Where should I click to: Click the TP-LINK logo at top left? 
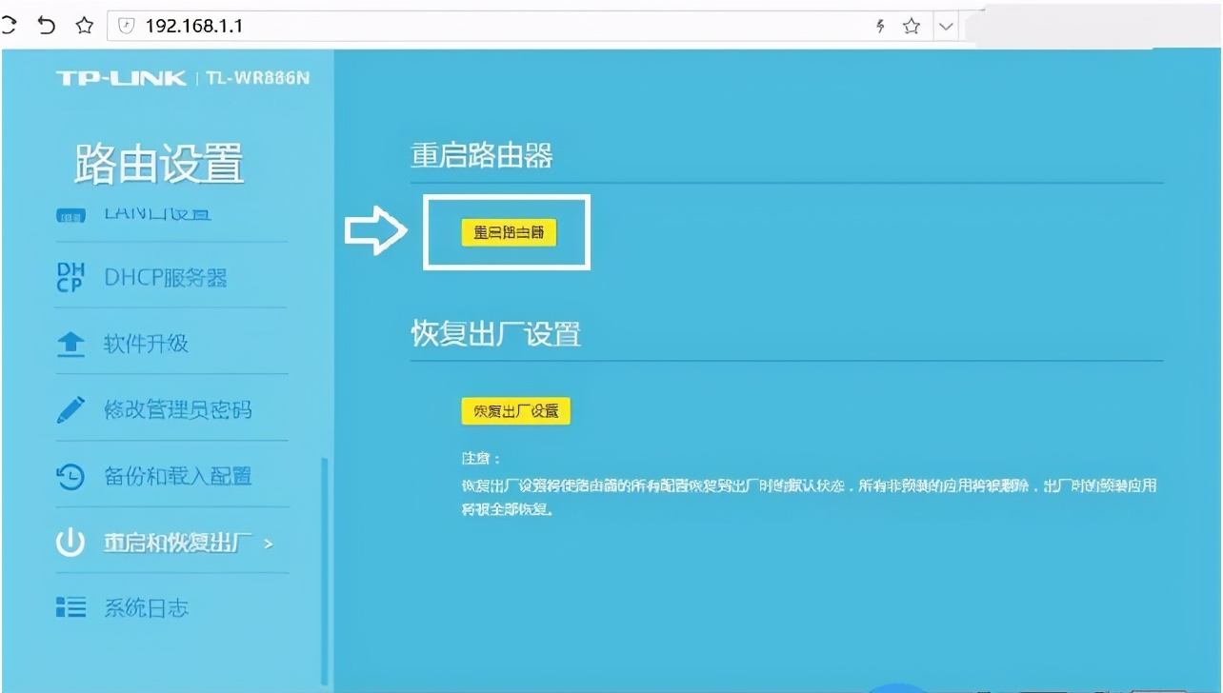(x=121, y=78)
